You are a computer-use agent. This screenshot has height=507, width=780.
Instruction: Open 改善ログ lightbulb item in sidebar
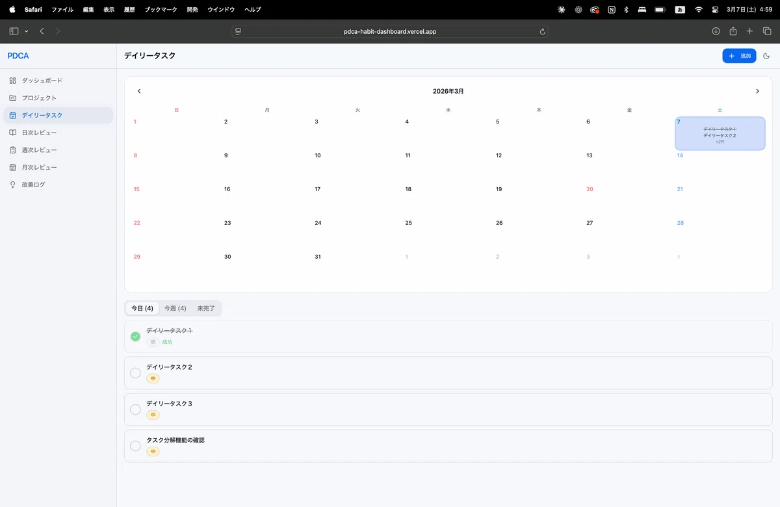tap(58, 185)
